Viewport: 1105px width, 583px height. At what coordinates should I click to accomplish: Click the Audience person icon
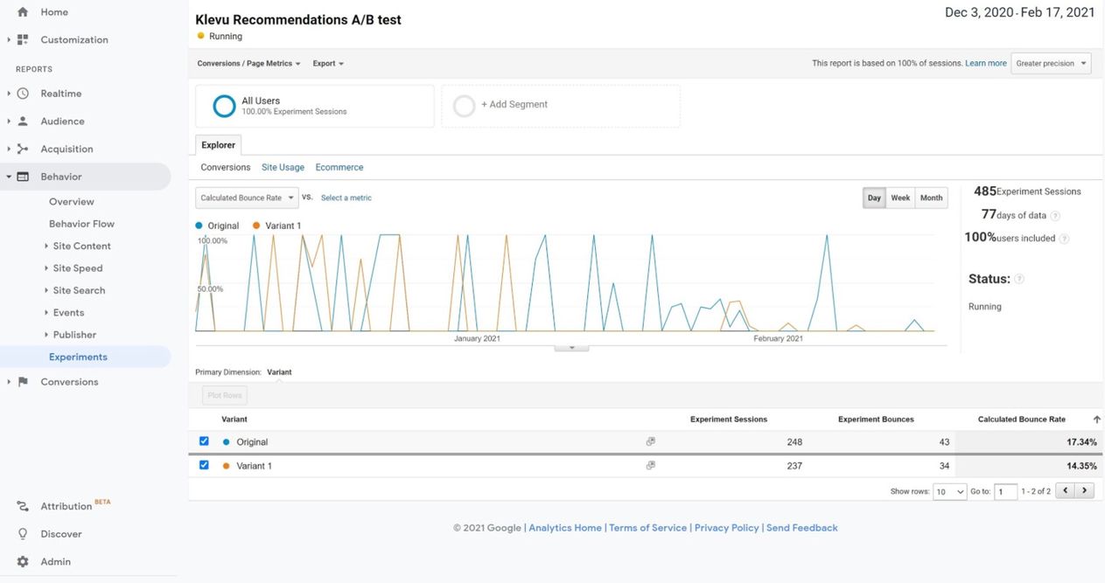(23, 121)
